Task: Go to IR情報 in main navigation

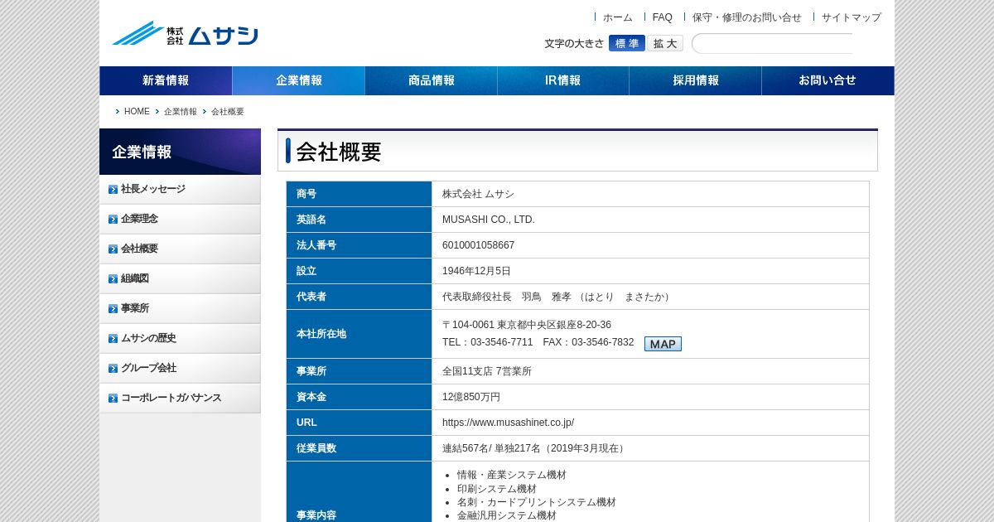Action: coord(563,80)
